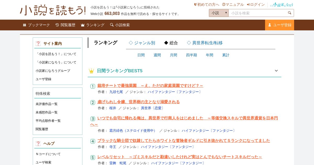Open 「小説家になろう」について sidebar link

pos(56,62)
